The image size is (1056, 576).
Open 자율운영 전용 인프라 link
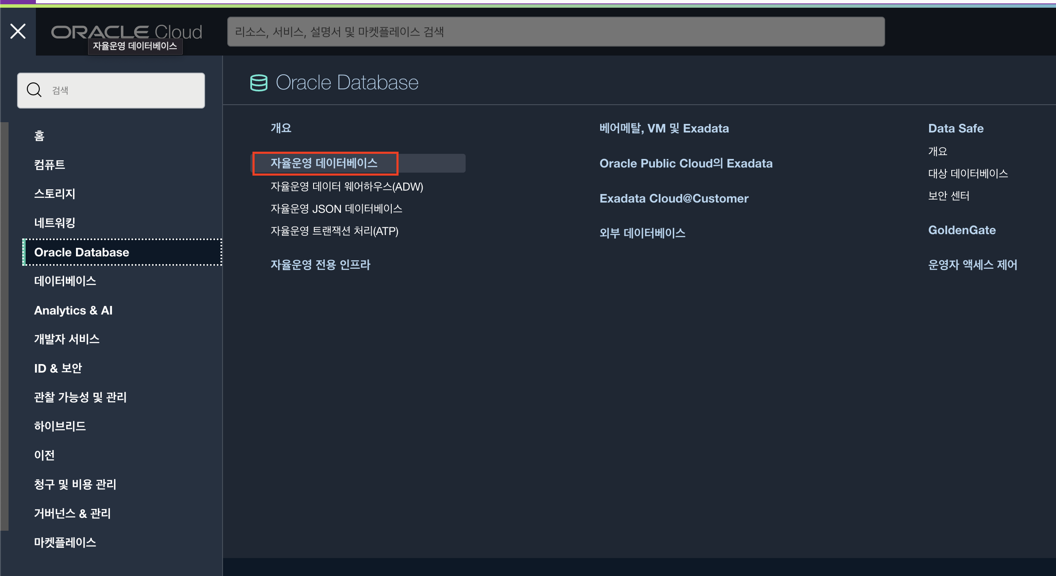(320, 264)
